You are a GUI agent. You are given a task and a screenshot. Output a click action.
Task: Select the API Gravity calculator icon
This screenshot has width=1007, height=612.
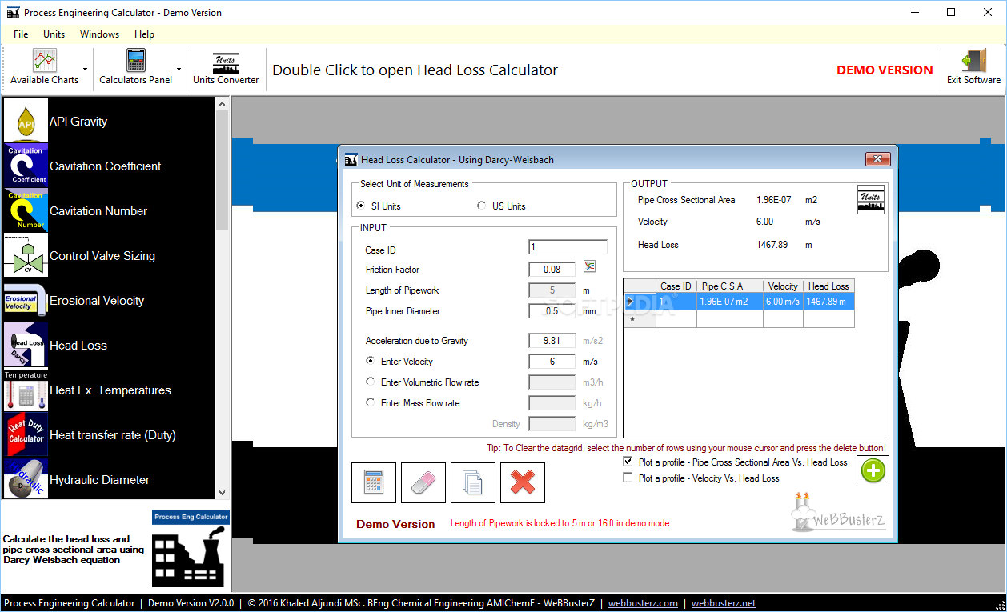26,121
